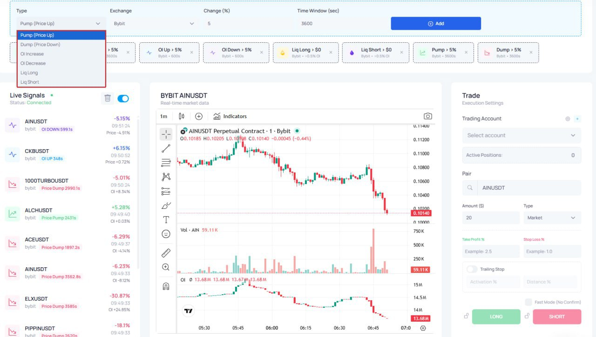This screenshot has height=337, width=596.
Task: Click the chart snapshot camera icon
Action: pyautogui.click(x=427, y=116)
